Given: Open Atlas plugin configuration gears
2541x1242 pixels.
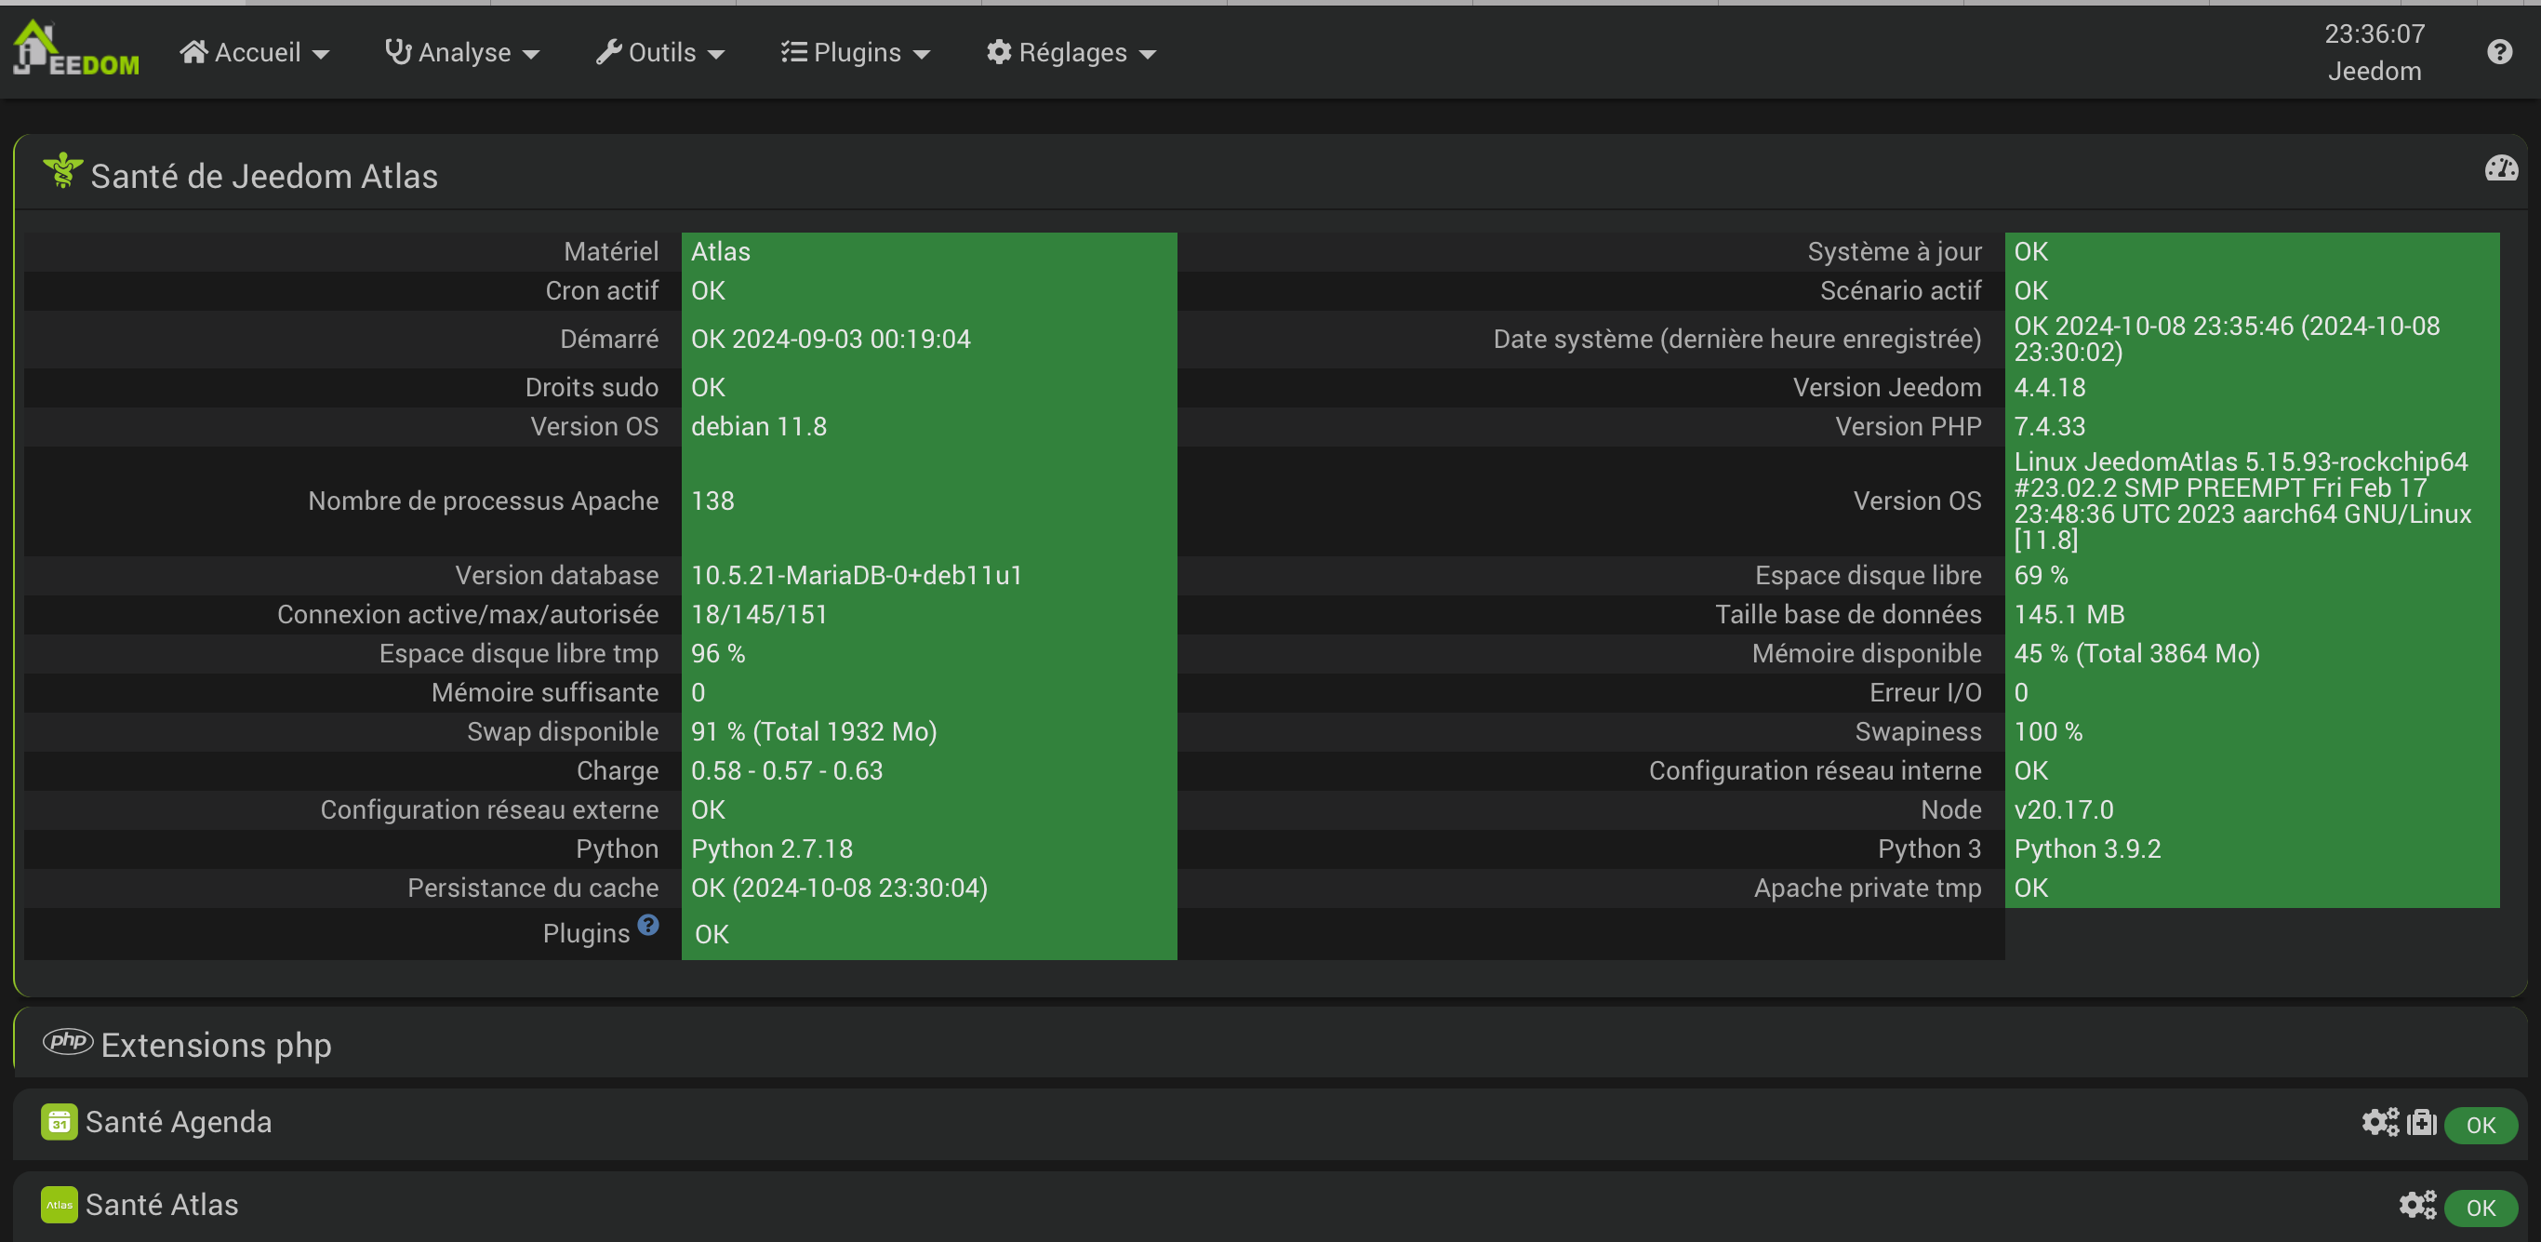Looking at the screenshot, I should 2416,1205.
